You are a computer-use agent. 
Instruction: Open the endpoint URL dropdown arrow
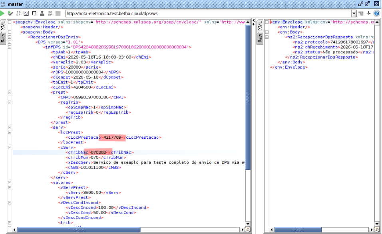[354, 14]
